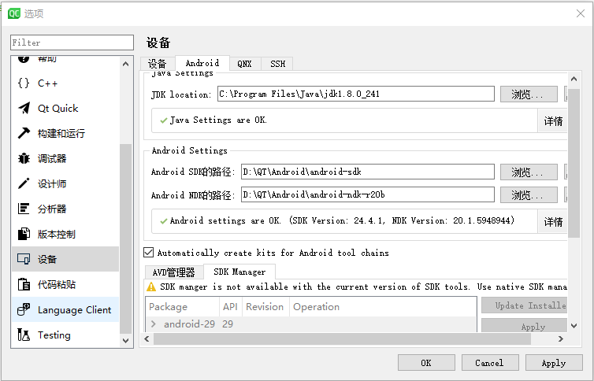594x381 pixels.
Task: Select the SDK Manager tab
Action: (x=239, y=272)
